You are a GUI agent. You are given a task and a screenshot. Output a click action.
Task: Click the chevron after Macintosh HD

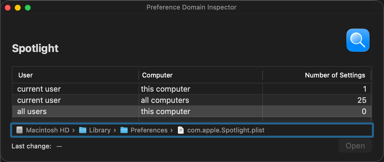point(73,130)
